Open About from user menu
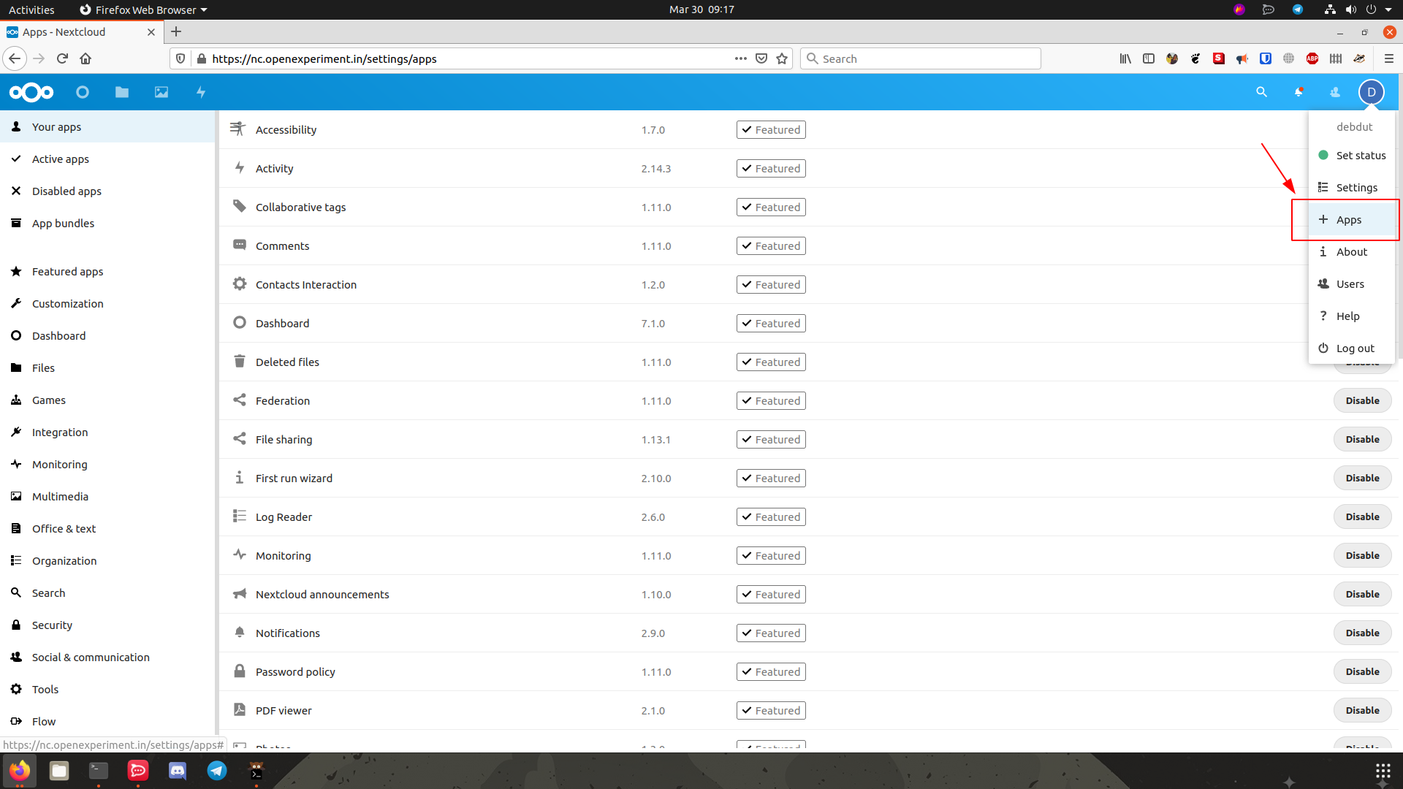This screenshot has width=1403, height=789. coord(1352,251)
